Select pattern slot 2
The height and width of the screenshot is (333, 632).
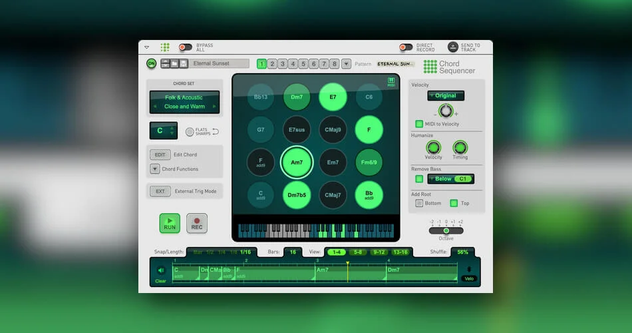[272, 64]
